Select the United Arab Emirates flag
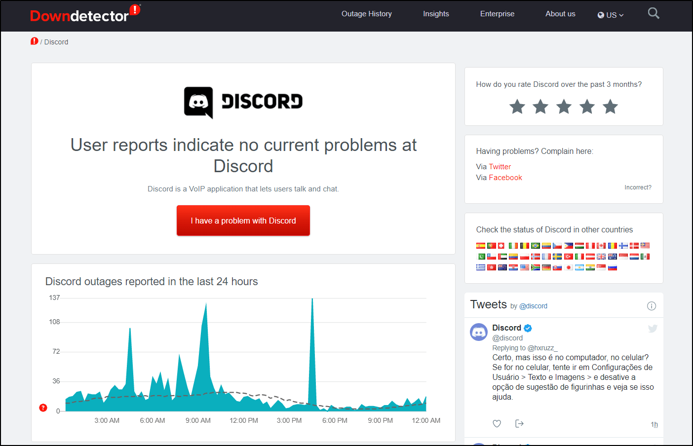 [x=502, y=257]
